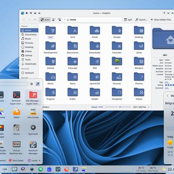The image size is (174, 174).
Task: Select Icons view mode
Action: 45,20
